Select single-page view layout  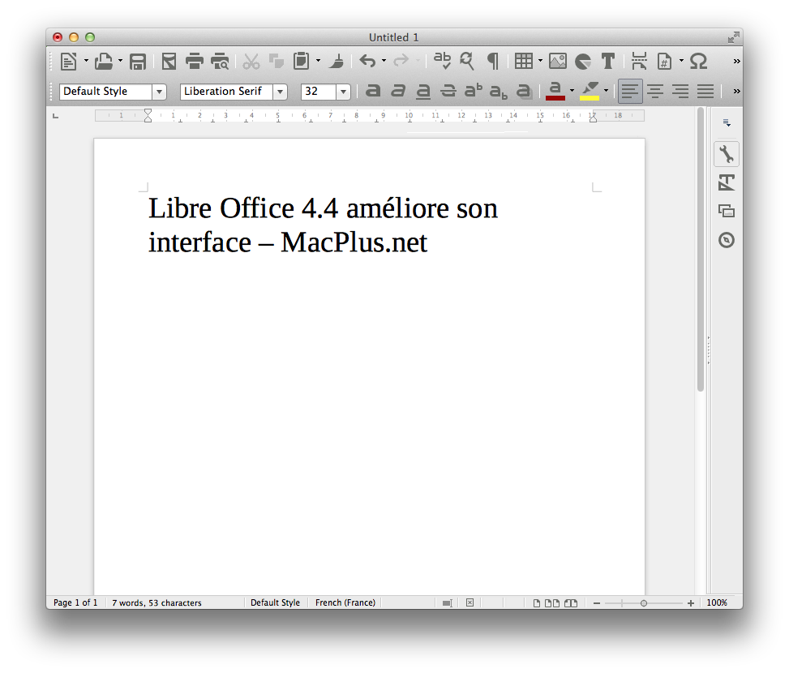[x=537, y=603]
